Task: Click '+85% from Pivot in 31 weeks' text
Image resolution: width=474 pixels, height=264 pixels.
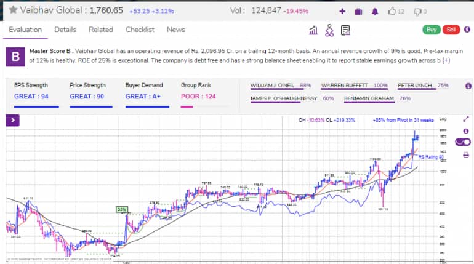Action: (x=403, y=120)
